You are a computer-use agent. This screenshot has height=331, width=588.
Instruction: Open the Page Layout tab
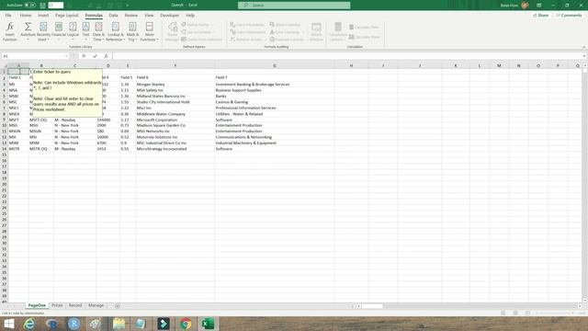(x=67, y=16)
